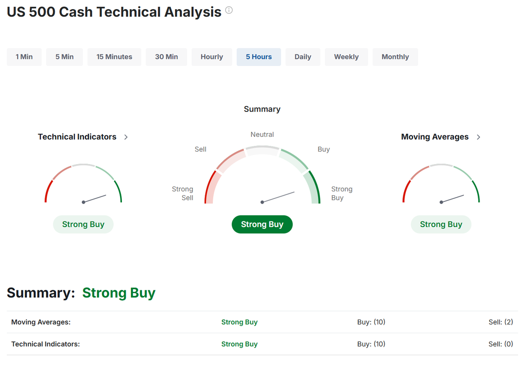Screen dimensions: 526x365
Task: Click the Technical Indicators gauge dial
Action: [x=83, y=184]
